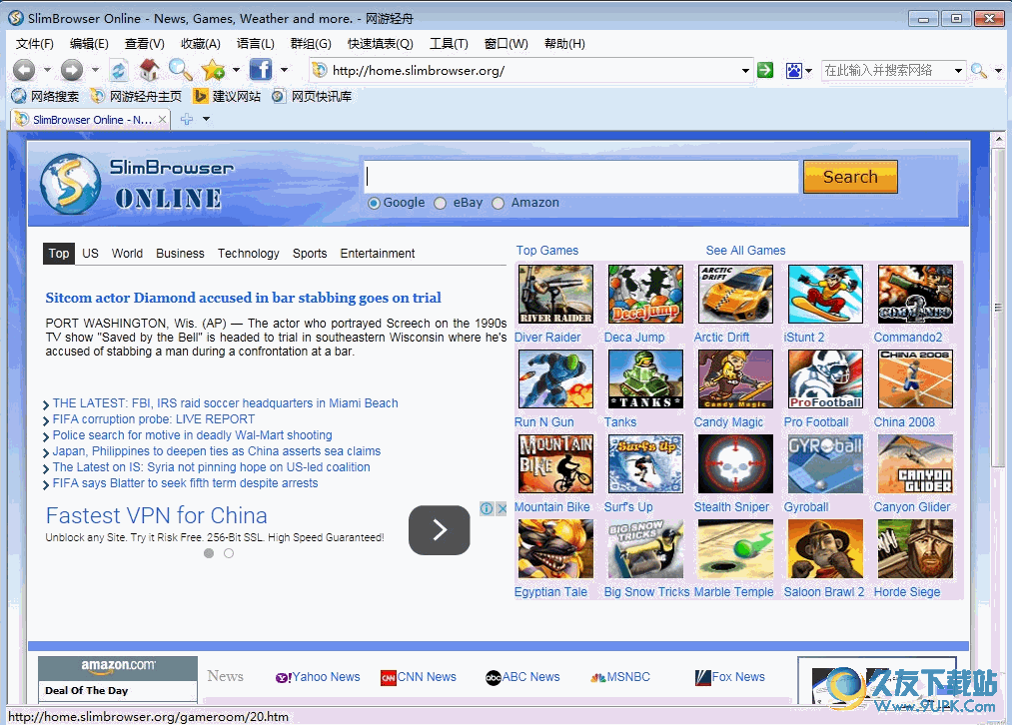
Task: Select the Google radio button
Action: (x=374, y=203)
